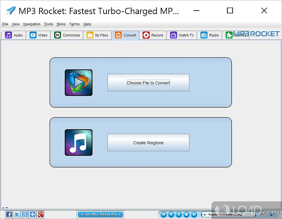Switch to the Video tab
The image size is (282, 219).
(38, 35)
